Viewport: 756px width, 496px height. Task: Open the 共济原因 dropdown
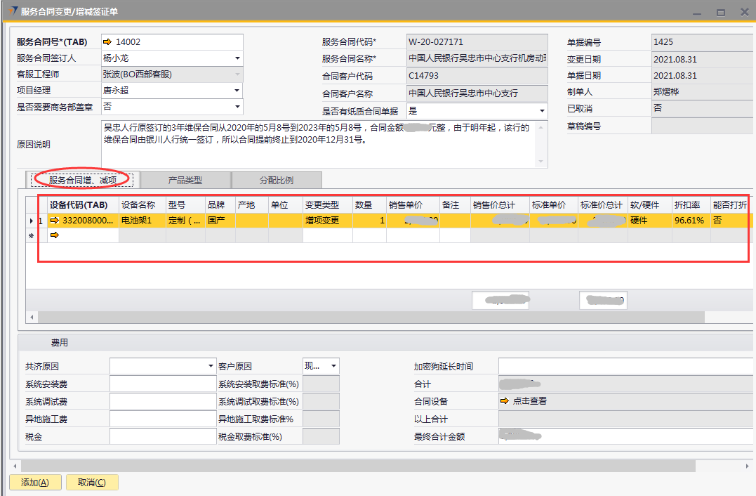point(211,366)
